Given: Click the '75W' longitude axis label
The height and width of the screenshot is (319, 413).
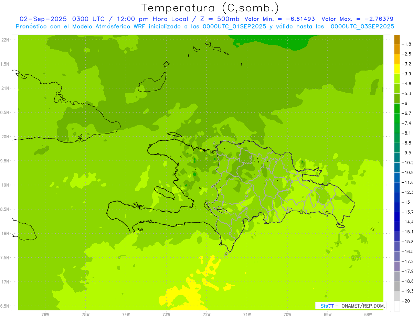Looking at the screenshot, I should pos(85,315).
